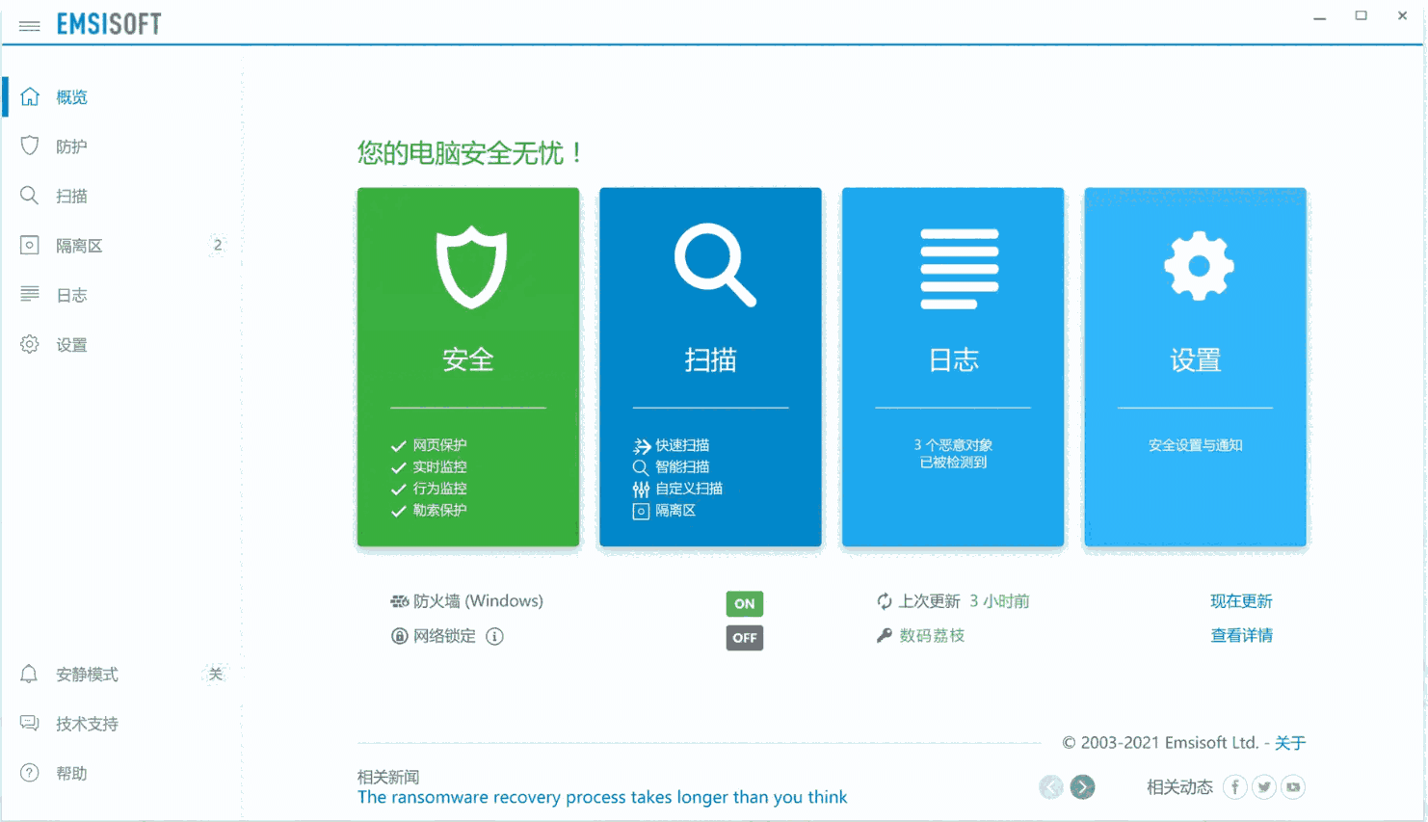Image resolution: width=1428 pixels, height=822 pixels.
Task: Click the info icon next to 网络锁定
Action: click(x=494, y=636)
